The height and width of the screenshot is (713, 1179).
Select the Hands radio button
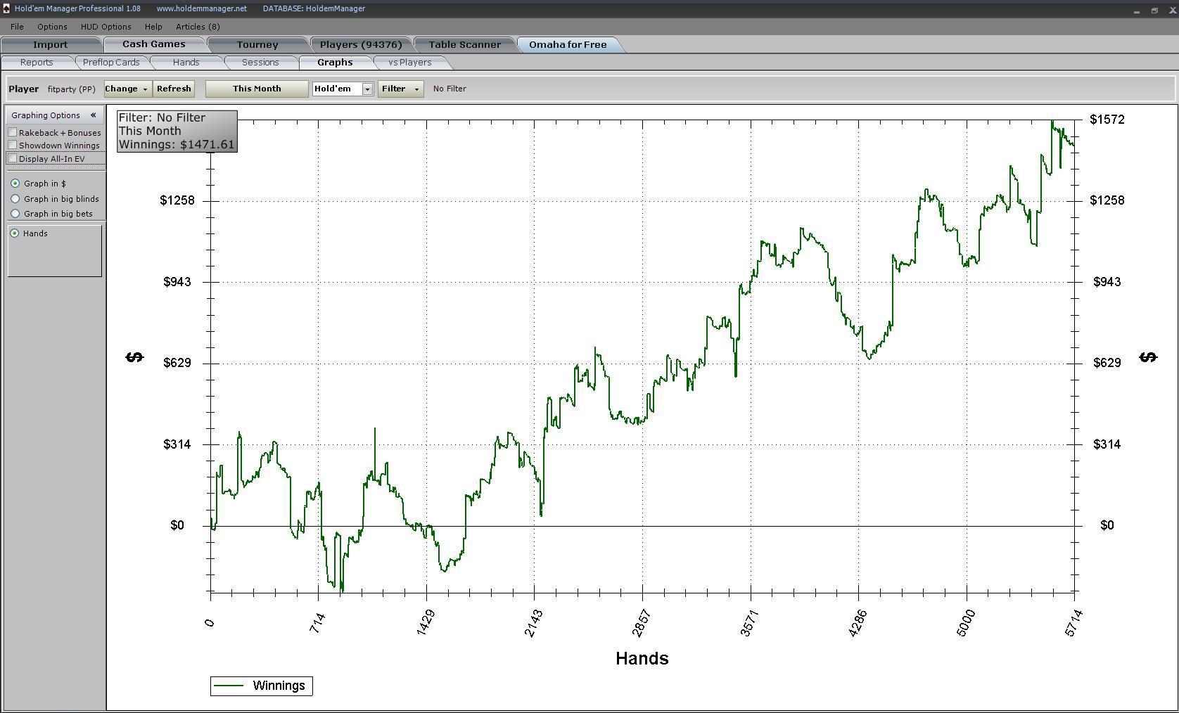click(15, 233)
